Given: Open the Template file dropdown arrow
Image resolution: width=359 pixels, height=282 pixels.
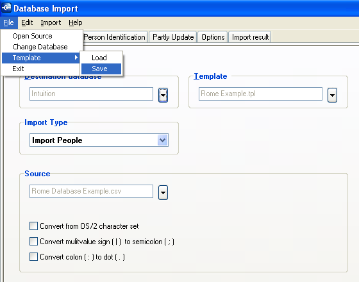Looking at the screenshot, I should [x=332, y=95].
